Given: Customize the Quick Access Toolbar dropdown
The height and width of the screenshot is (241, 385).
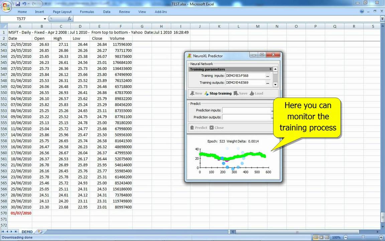Looking at the screenshot, I should (x=46, y=4).
